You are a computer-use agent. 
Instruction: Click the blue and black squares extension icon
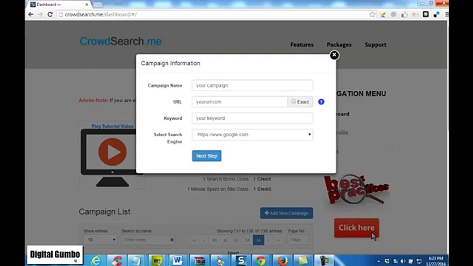point(436,14)
